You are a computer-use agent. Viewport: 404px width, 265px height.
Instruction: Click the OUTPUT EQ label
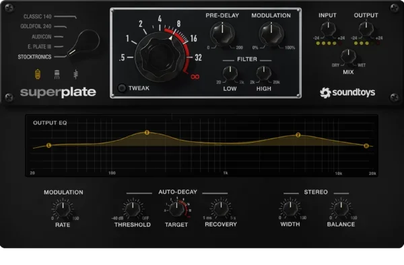click(50, 123)
